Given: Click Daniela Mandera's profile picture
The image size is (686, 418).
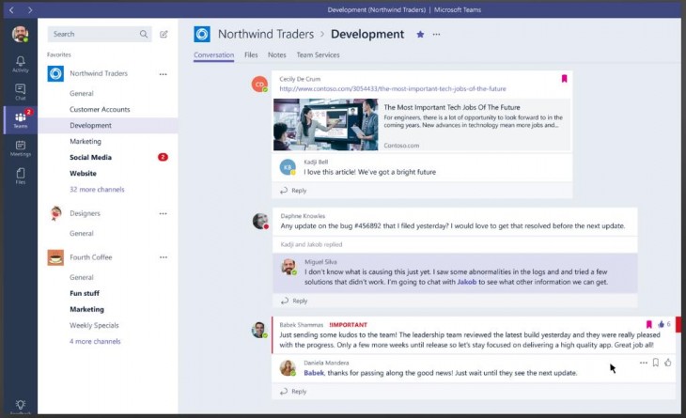Looking at the screenshot, I should point(288,367).
